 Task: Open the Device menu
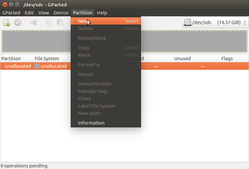pyautogui.click(x=61, y=13)
